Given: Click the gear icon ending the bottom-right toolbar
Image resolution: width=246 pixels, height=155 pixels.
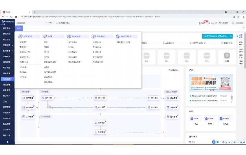Looking at the screenshot, I should [244, 142].
